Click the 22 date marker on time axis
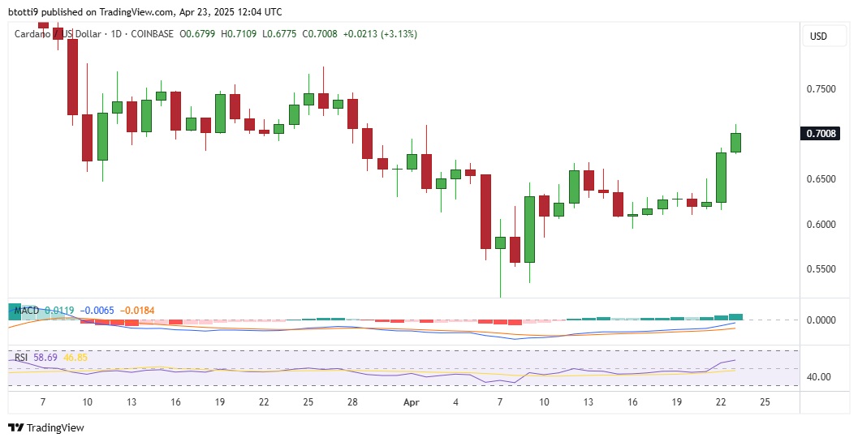The height and width of the screenshot is (442, 858). coord(721,402)
